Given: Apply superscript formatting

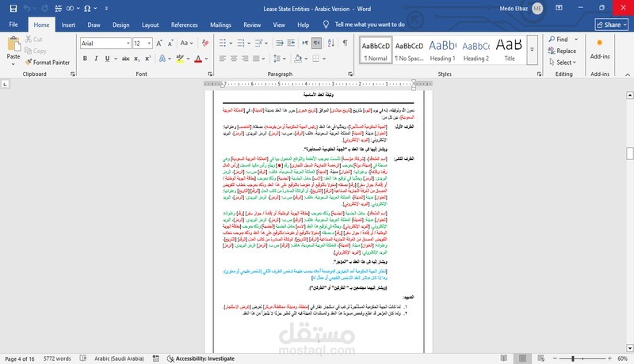Looking at the screenshot, I should coord(148,59).
